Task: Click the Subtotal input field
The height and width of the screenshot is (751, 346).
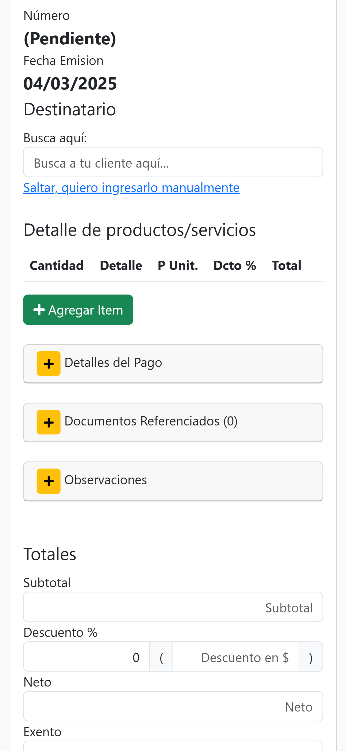Action: point(173,607)
